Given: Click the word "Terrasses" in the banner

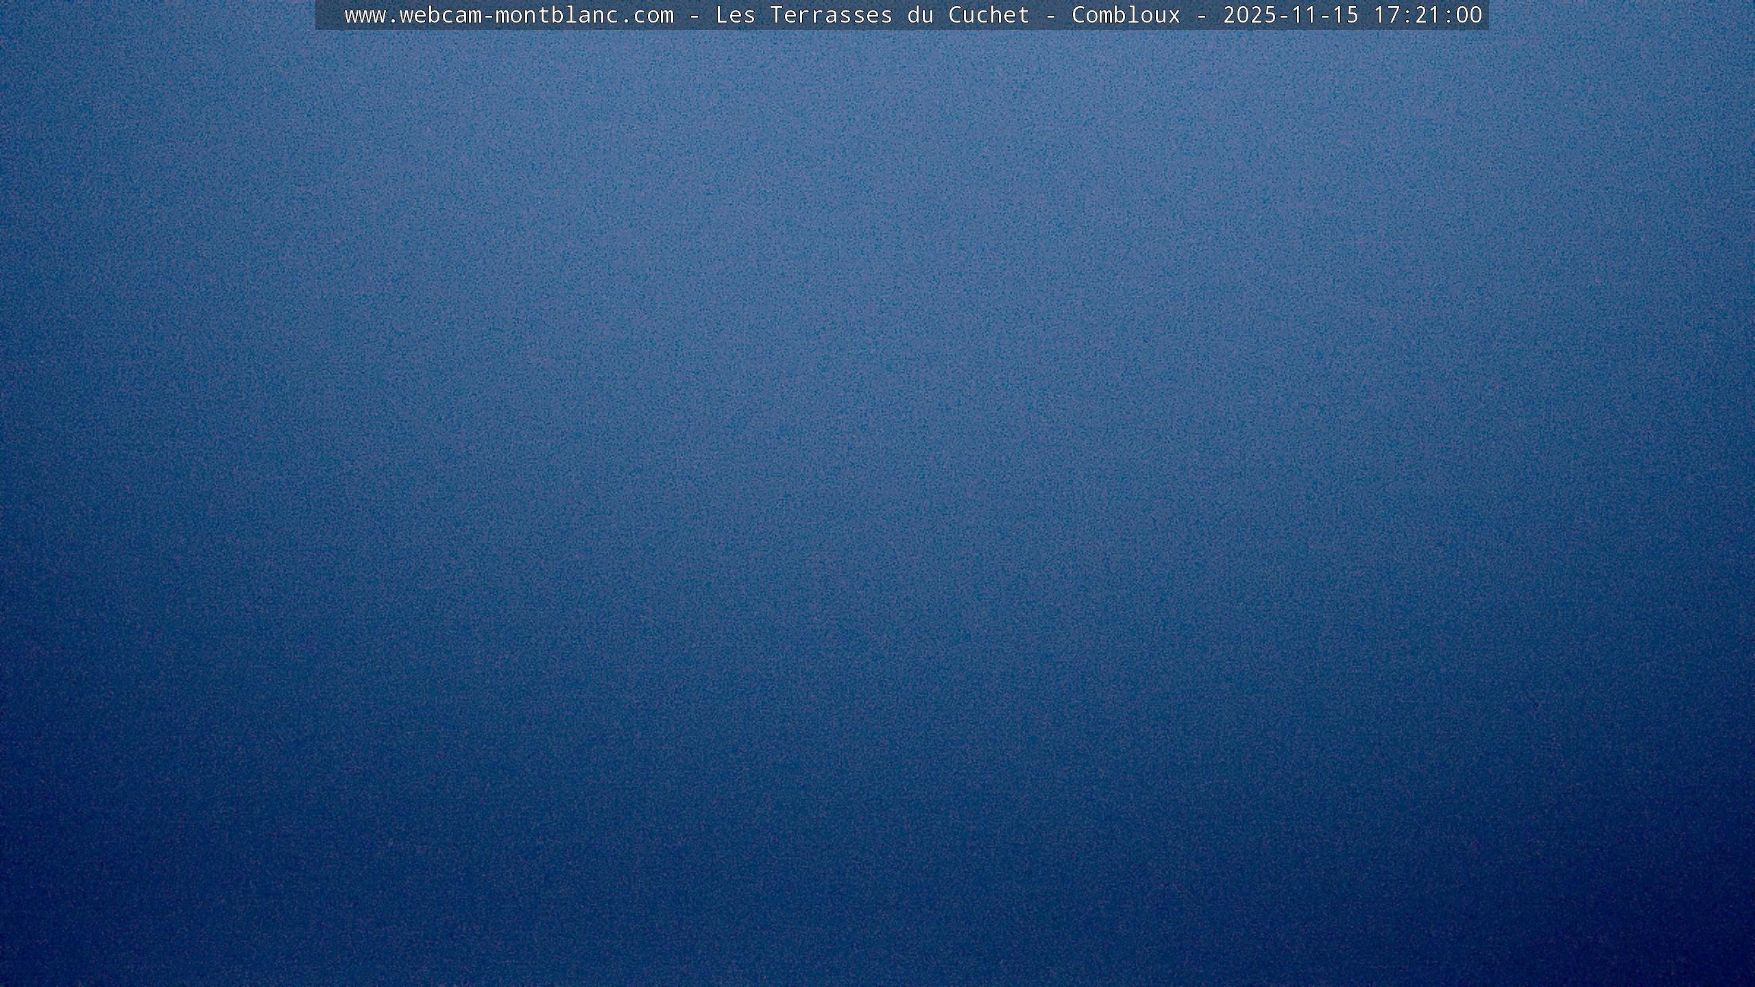Looking at the screenshot, I should tap(831, 15).
